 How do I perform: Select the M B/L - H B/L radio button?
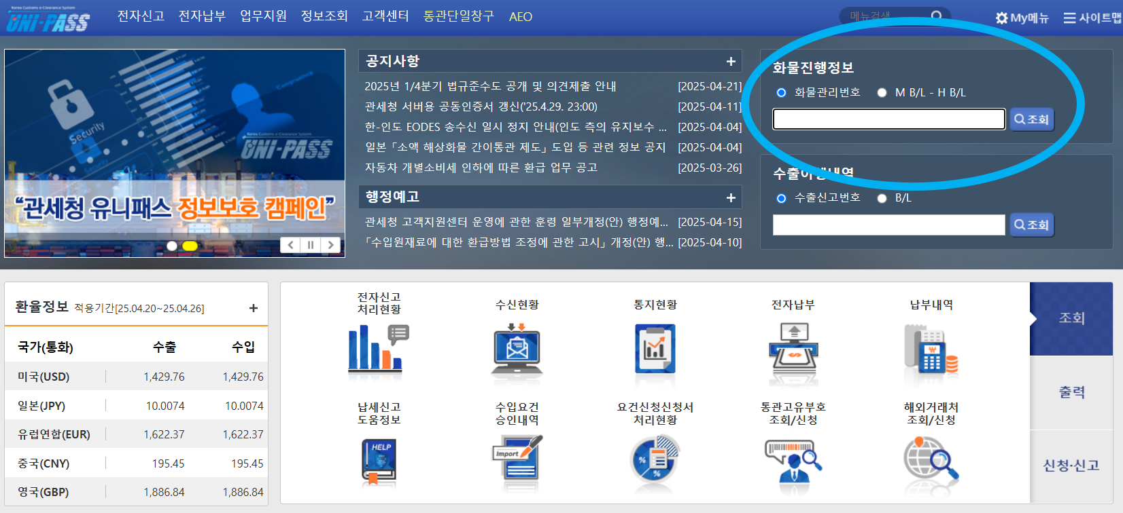[882, 92]
